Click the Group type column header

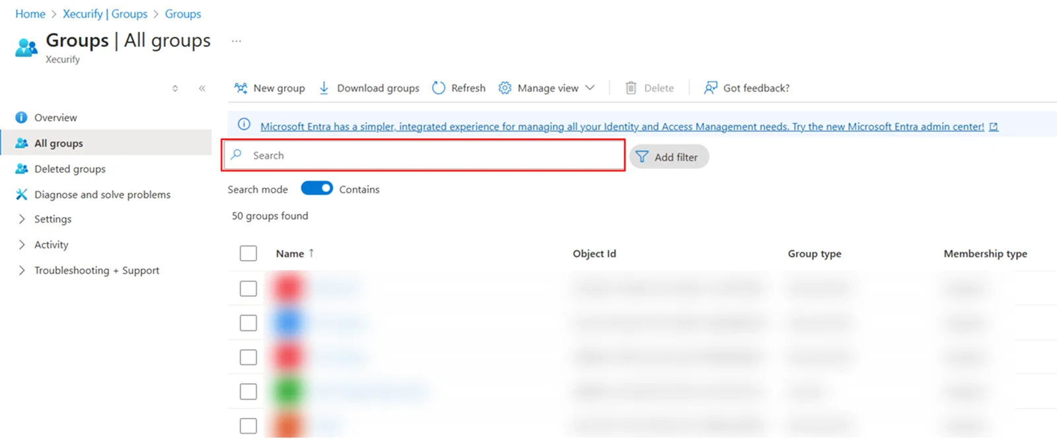coord(815,254)
